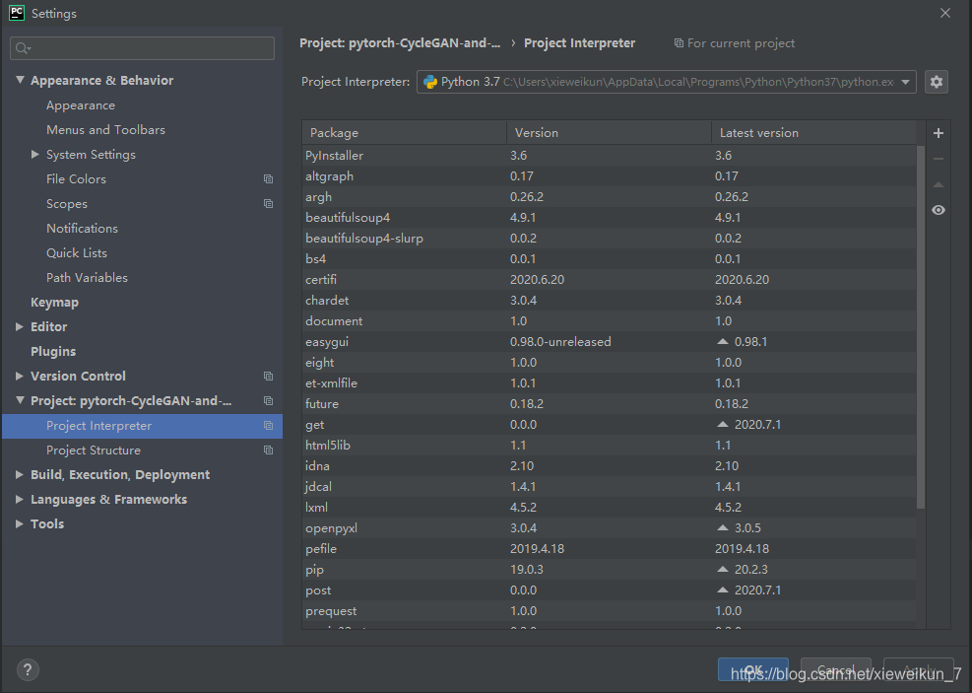972x693 pixels.
Task: Collapse the Project pytorch-CycleGAN section
Action: coord(20,401)
